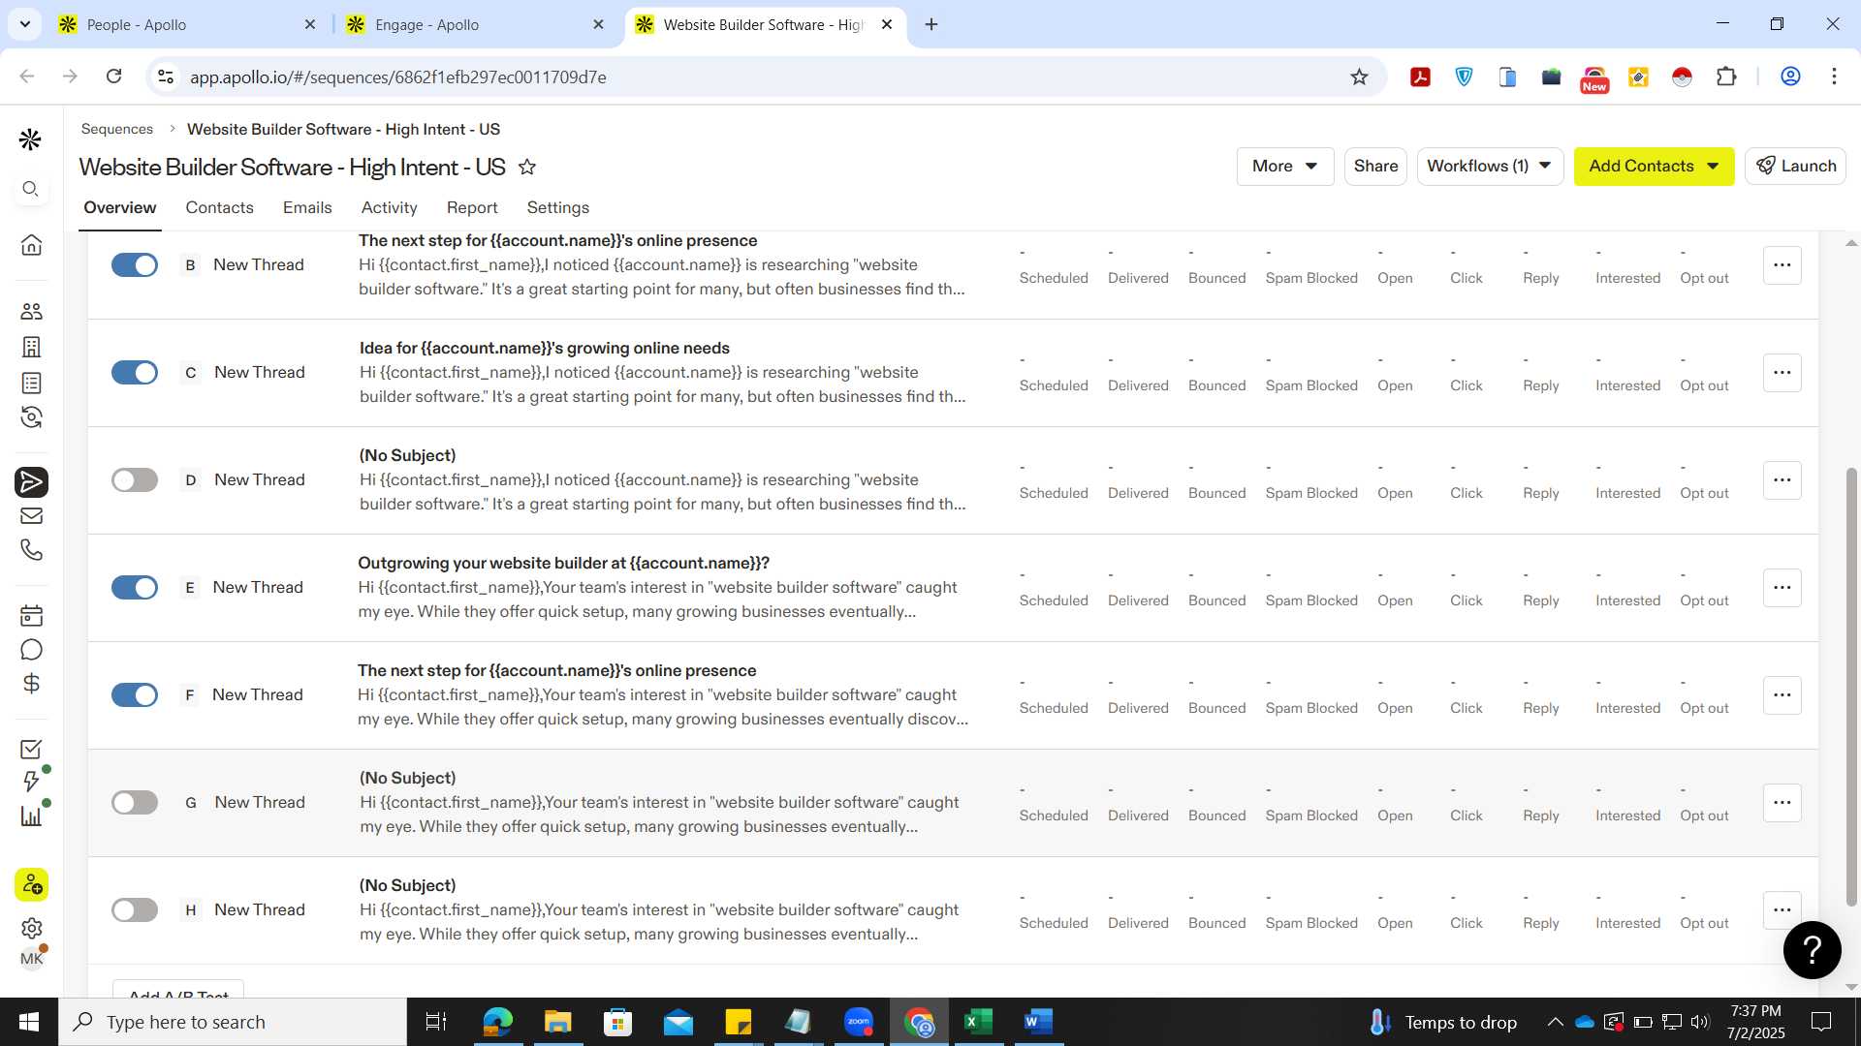
Task: Open the Emails envelope icon in sidebar
Action: tap(31, 516)
